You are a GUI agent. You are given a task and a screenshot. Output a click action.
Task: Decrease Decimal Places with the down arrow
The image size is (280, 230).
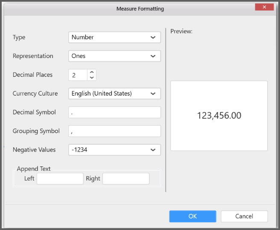(92, 78)
